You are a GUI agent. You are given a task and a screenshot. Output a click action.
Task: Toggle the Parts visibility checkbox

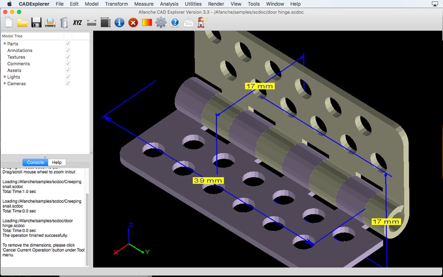point(68,44)
